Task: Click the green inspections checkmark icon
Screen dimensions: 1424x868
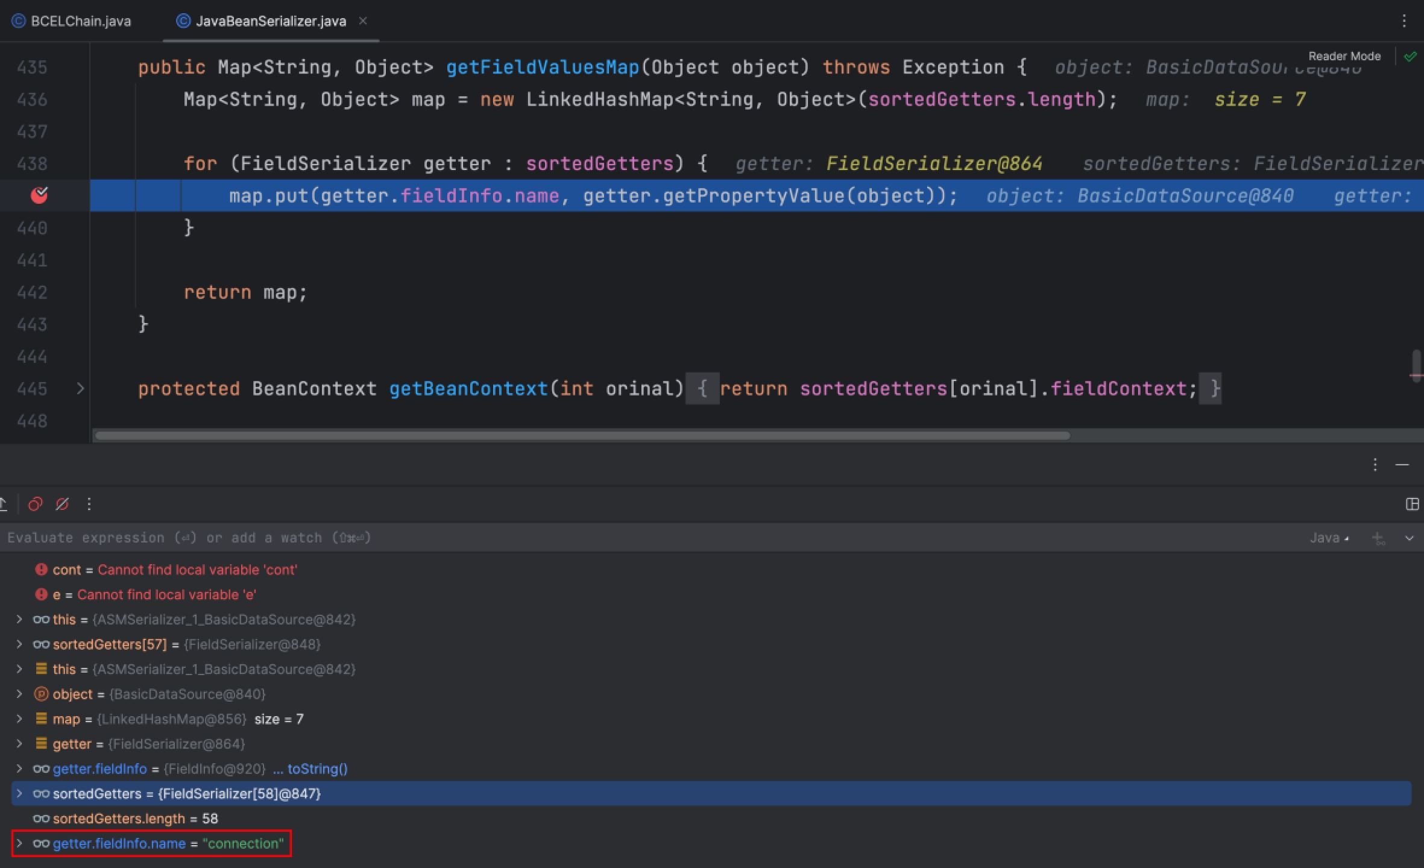Action: point(1410,57)
